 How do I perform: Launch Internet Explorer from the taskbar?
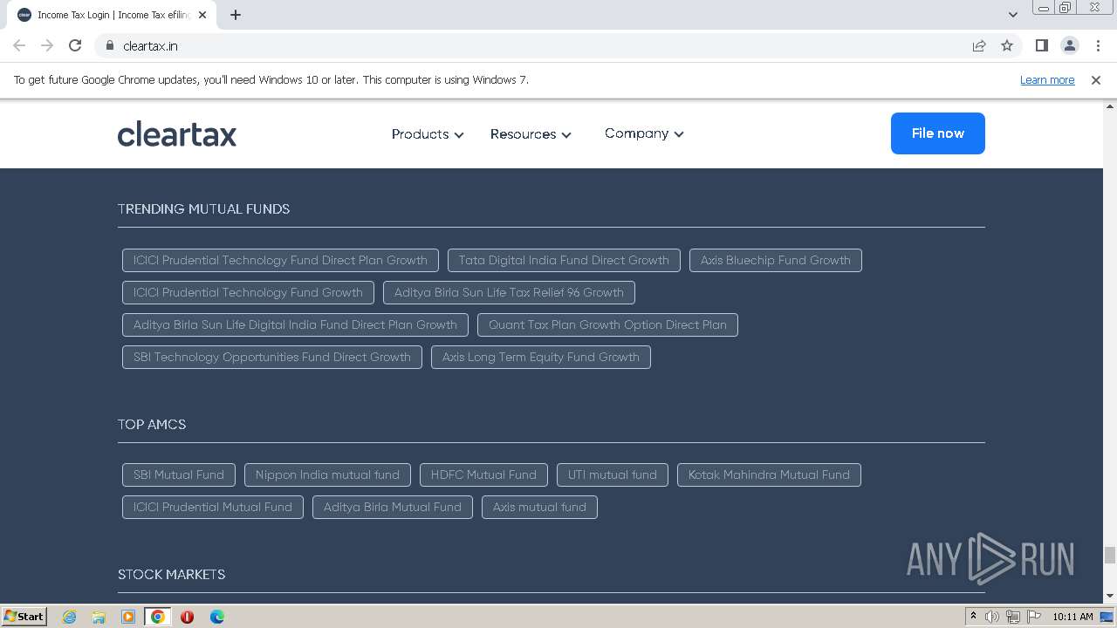coord(69,617)
